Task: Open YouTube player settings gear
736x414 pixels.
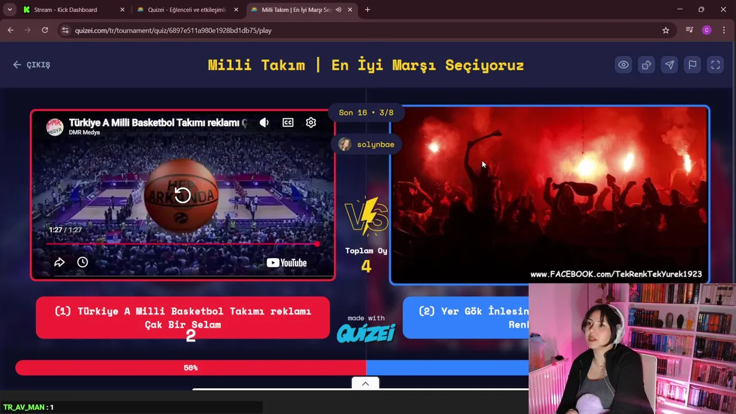Action: pyautogui.click(x=310, y=122)
